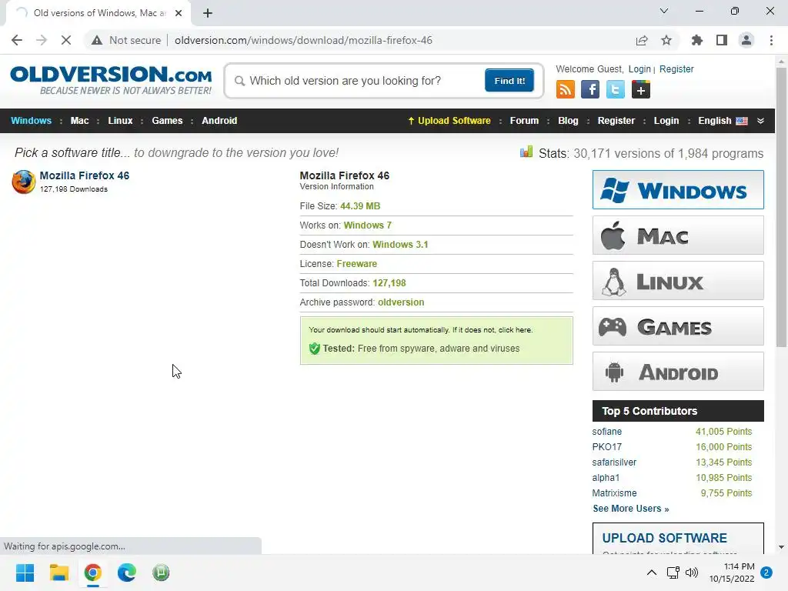Viewport: 788px width, 591px height.
Task: Open the Linux menu item
Action: click(120, 121)
